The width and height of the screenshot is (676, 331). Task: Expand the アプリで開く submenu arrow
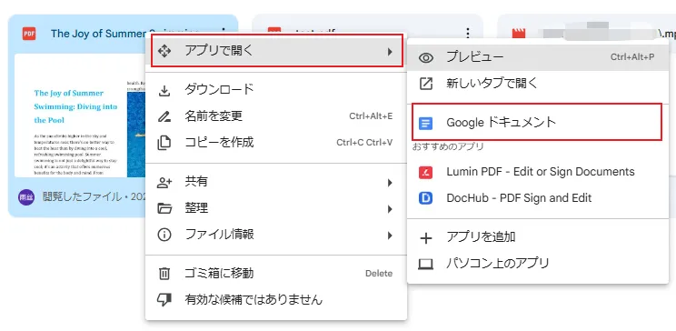click(390, 52)
